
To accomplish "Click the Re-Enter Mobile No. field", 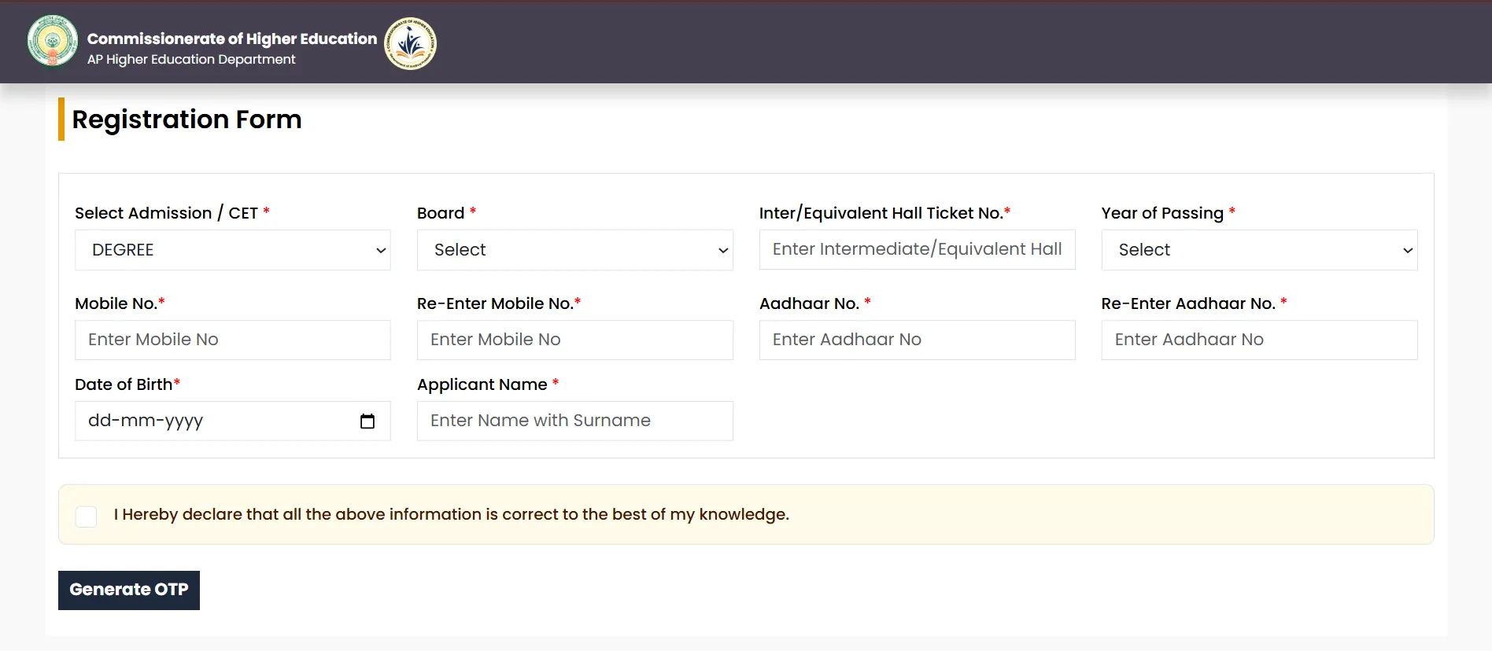I will (x=575, y=340).
